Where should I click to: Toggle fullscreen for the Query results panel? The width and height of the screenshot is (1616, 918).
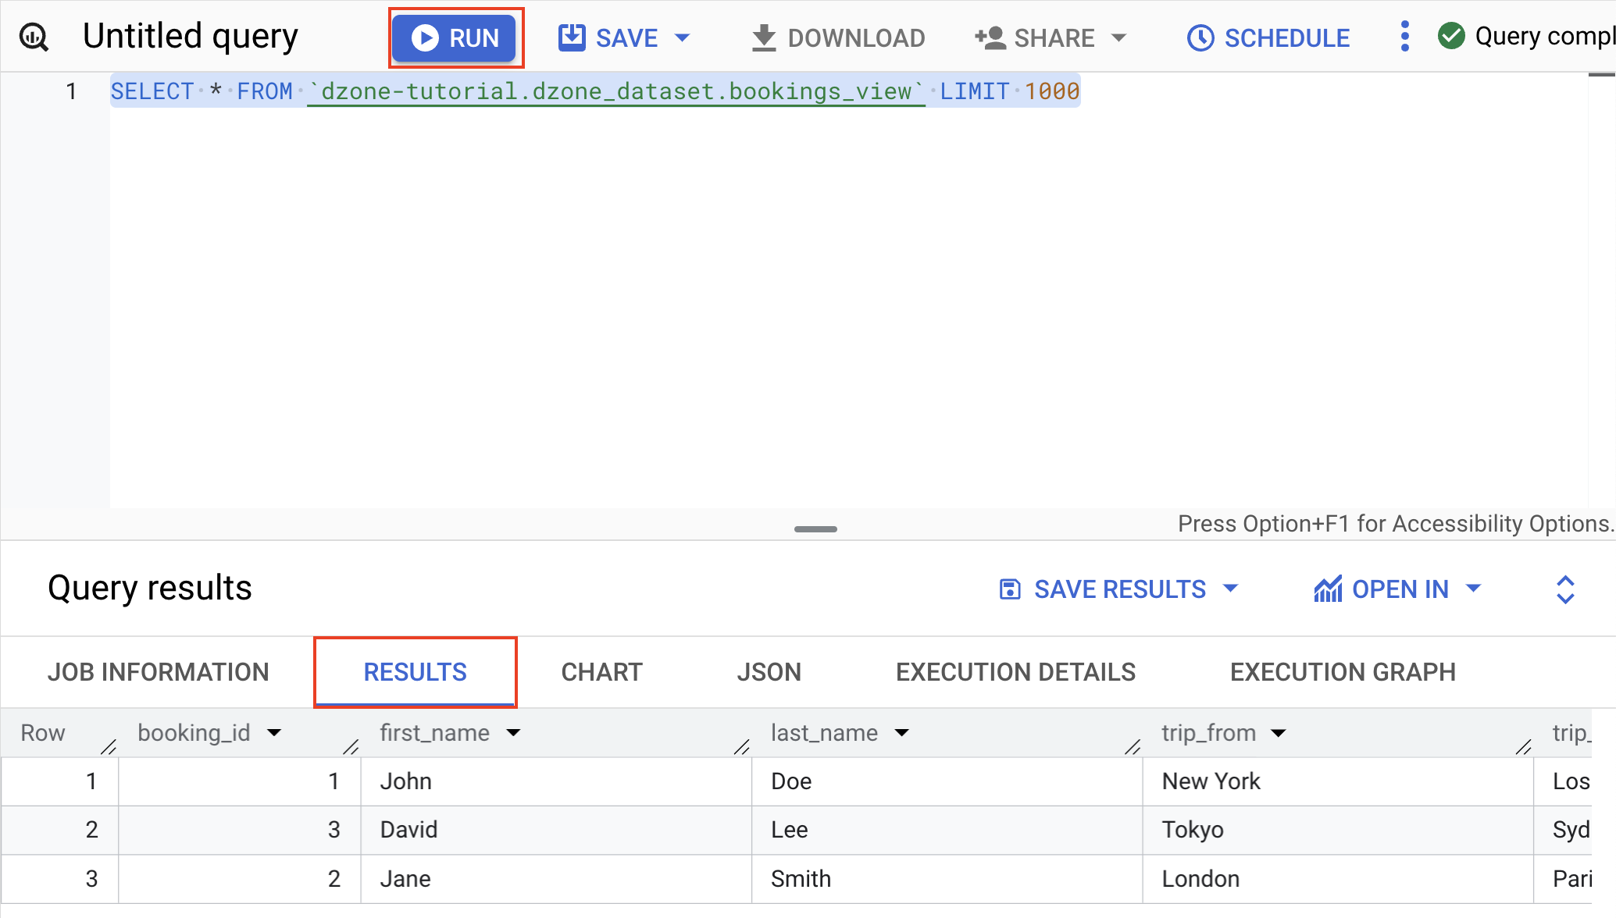(x=1565, y=589)
